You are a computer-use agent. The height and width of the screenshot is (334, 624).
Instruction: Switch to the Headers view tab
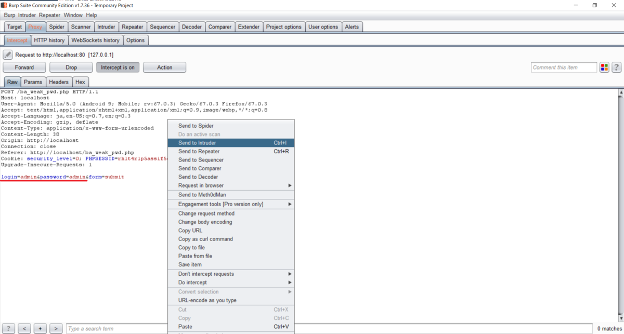point(59,82)
